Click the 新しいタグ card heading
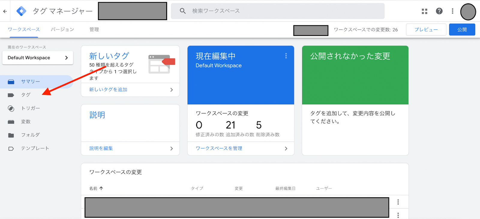The height and width of the screenshot is (219, 480). [109, 56]
